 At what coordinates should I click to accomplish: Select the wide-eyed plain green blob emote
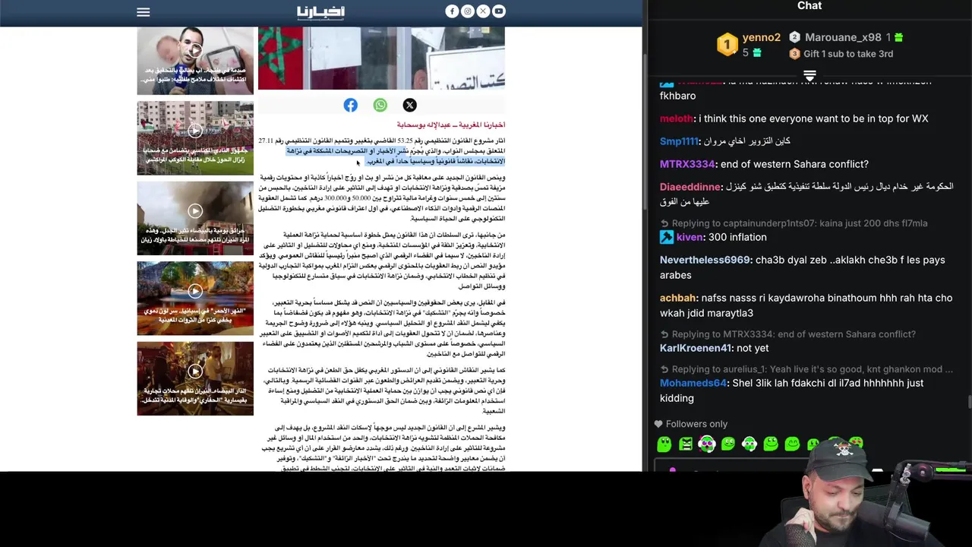point(664,444)
